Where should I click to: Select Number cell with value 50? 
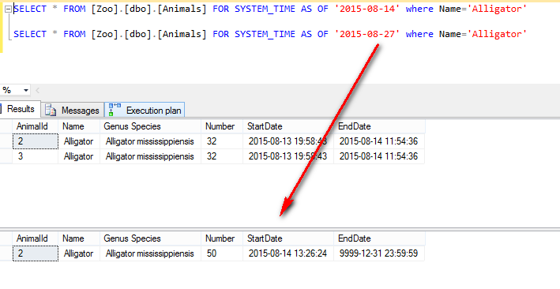(222, 253)
